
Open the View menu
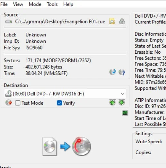[18, 4]
